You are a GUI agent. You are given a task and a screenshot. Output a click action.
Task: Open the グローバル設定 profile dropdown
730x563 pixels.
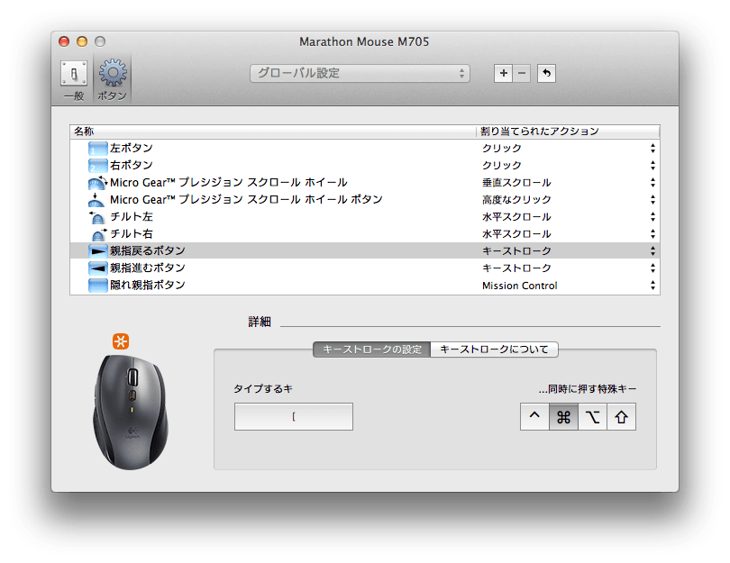[x=360, y=74]
